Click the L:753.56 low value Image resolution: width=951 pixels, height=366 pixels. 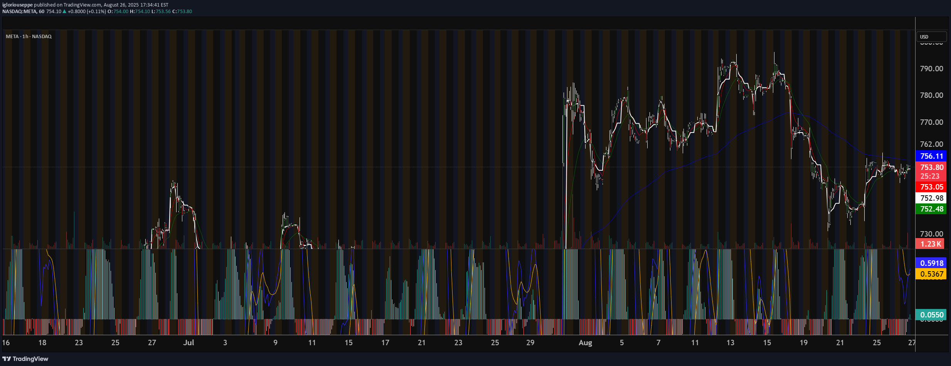[x=161, y=12]
